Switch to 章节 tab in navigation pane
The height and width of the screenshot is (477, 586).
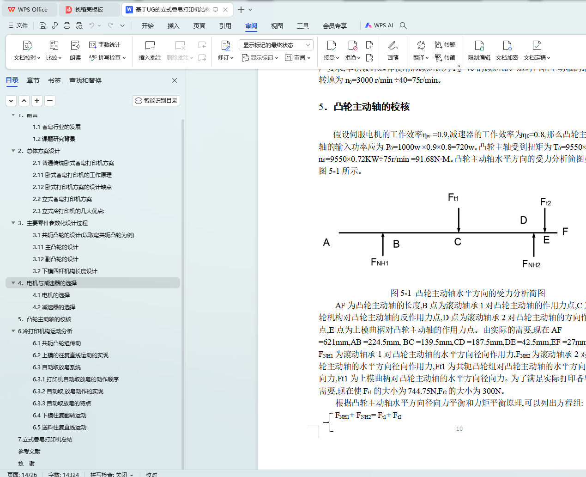click(x=33, y=80)
